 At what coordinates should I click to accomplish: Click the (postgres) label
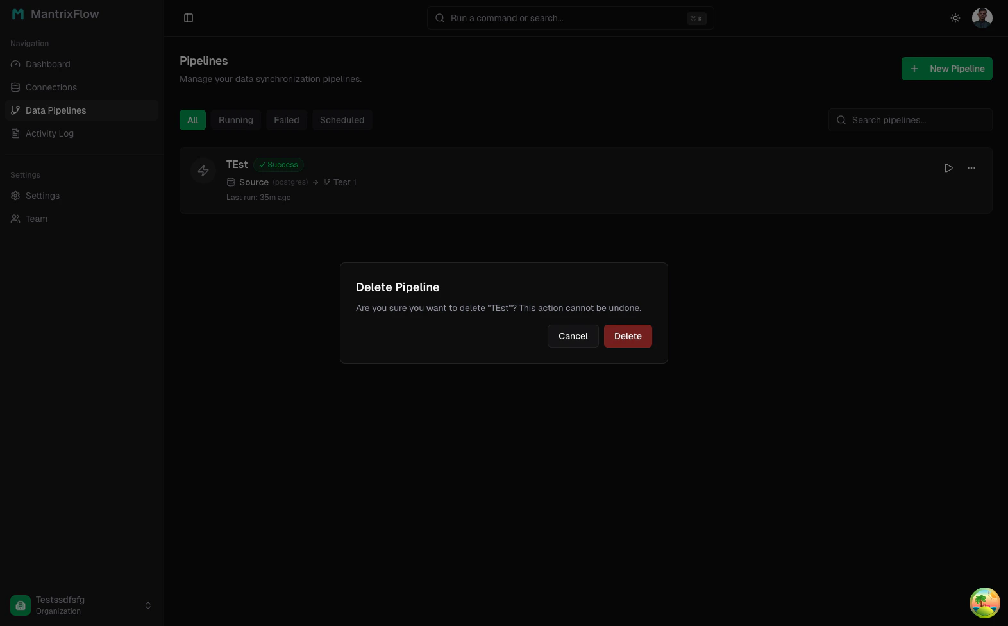[x=290, y=182]
